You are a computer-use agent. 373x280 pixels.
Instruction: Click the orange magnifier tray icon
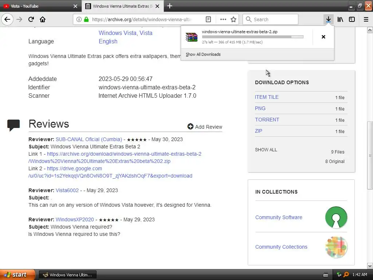[346, 275]
